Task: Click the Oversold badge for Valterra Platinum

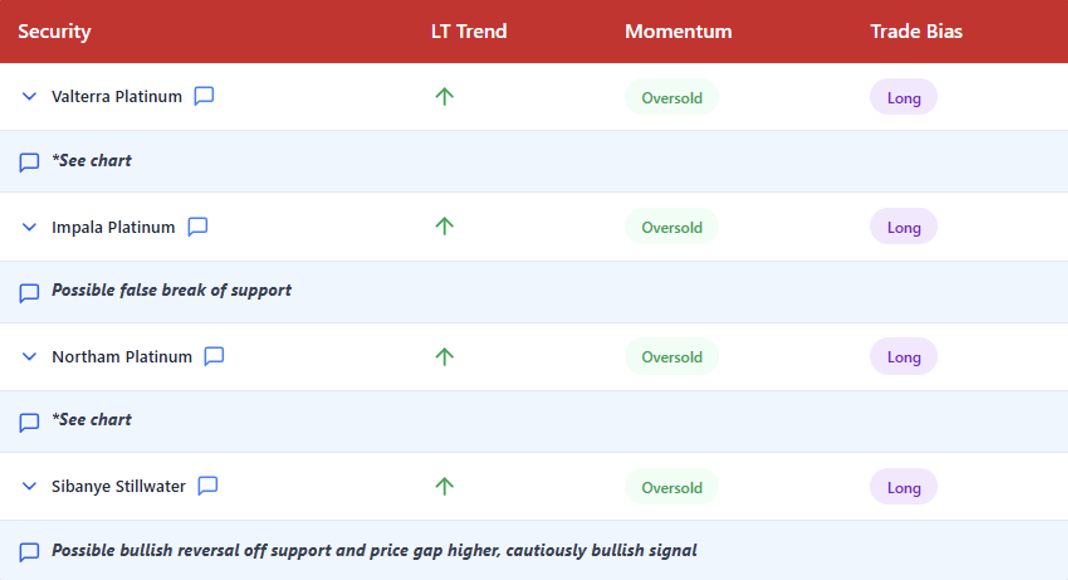Action: 671,97
